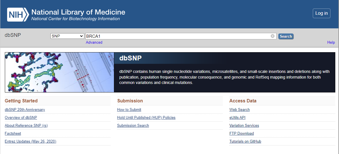
Task: Open the Advanced search link
Action: (x=94, y=43)
